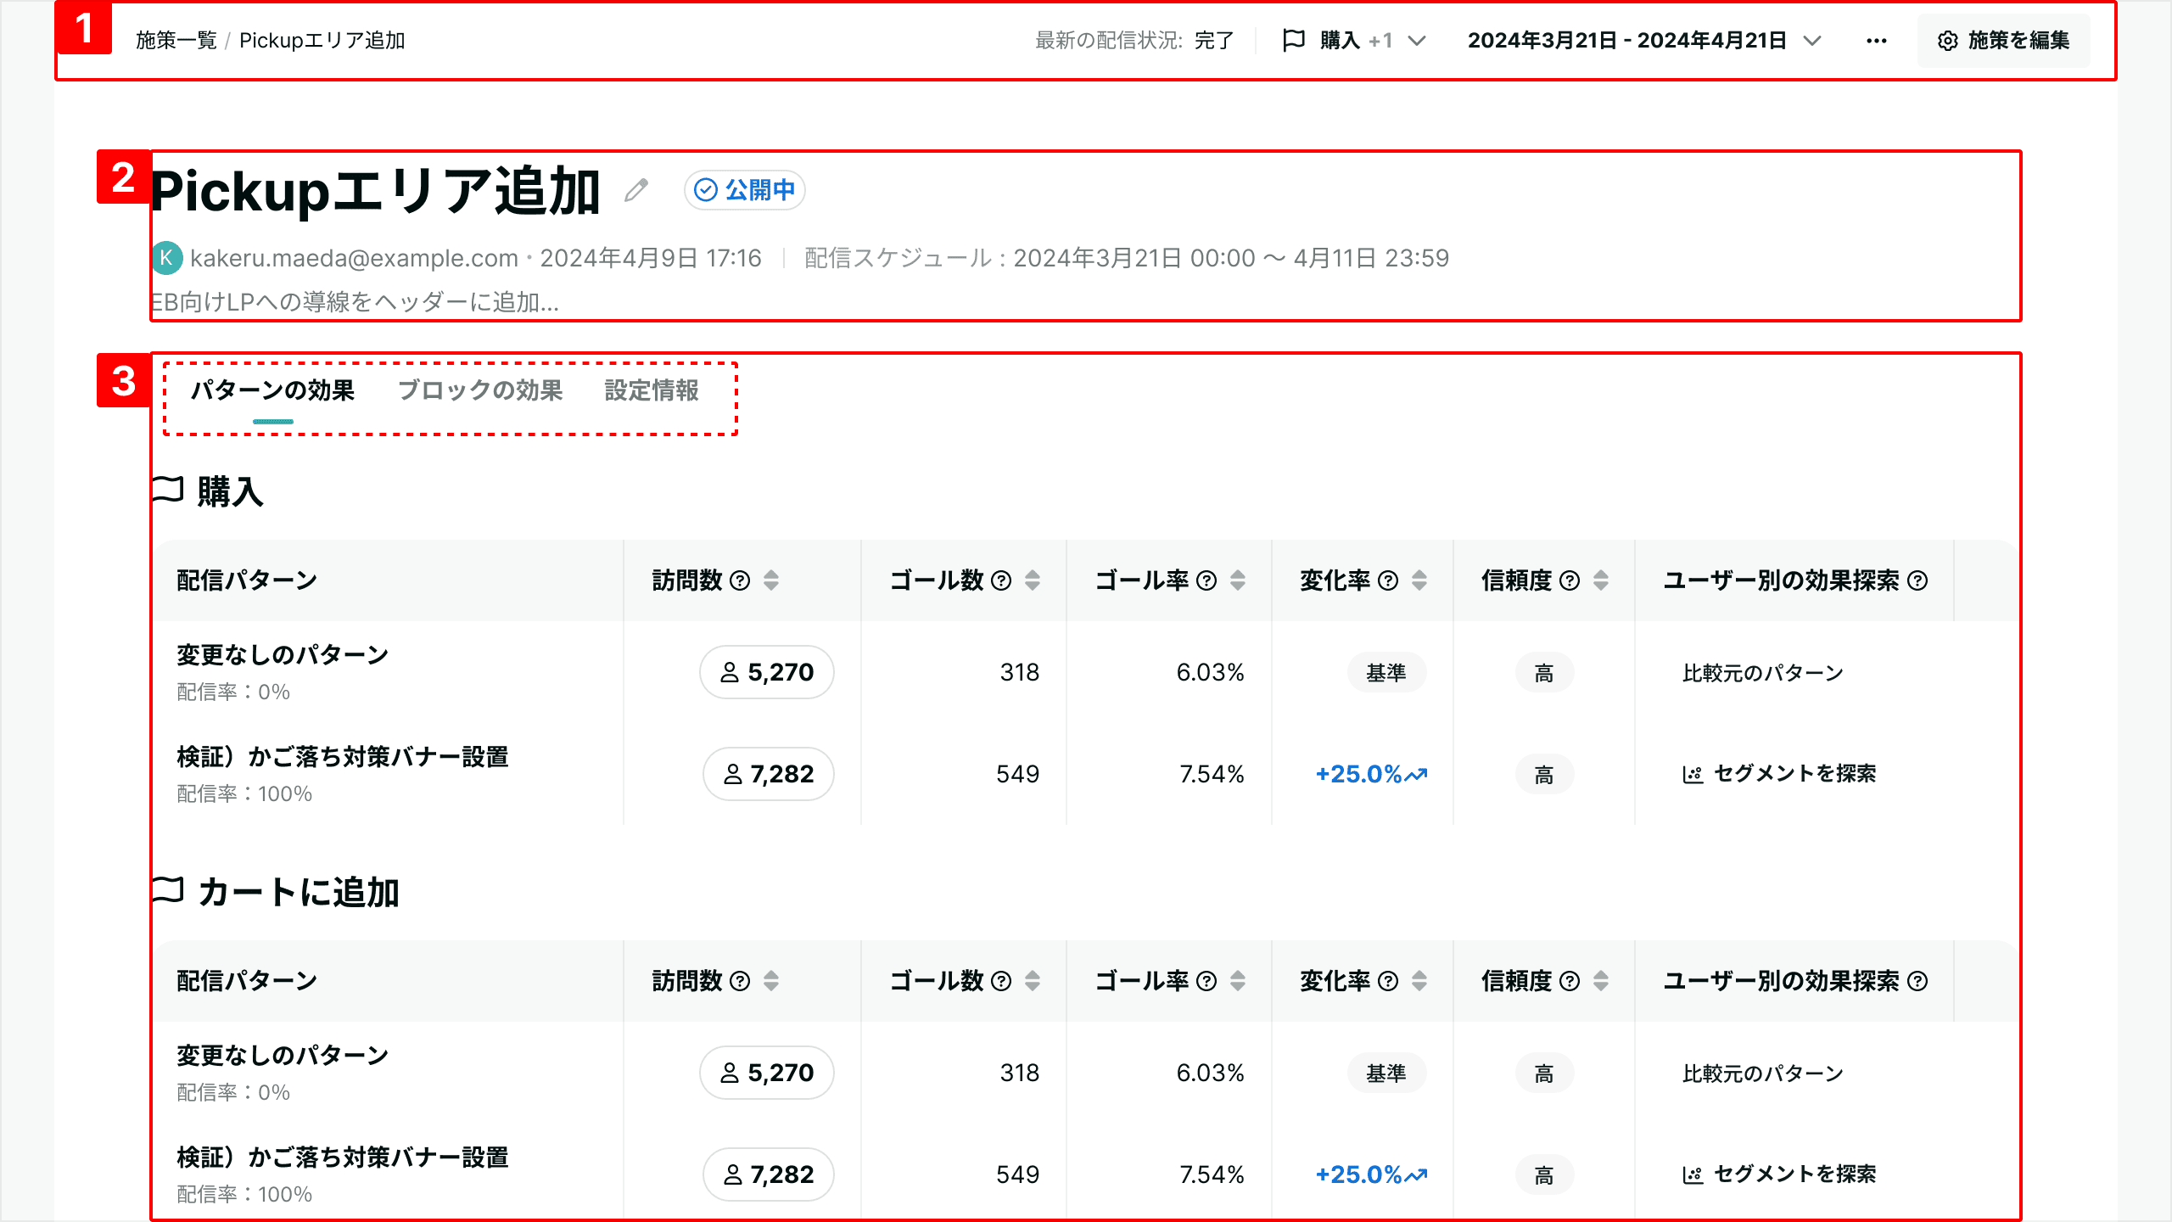Click 検証）かご落ち対策バナー設置 in カートに追加 table
The width and height of the screenshot is (2172, 1222).
(x=343, y=1158)
